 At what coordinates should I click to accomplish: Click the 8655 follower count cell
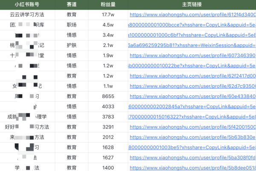[108, 96]
